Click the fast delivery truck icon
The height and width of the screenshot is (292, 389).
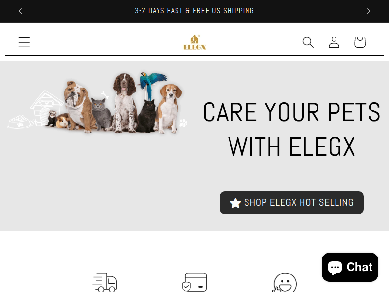click(x=105, y=282)
